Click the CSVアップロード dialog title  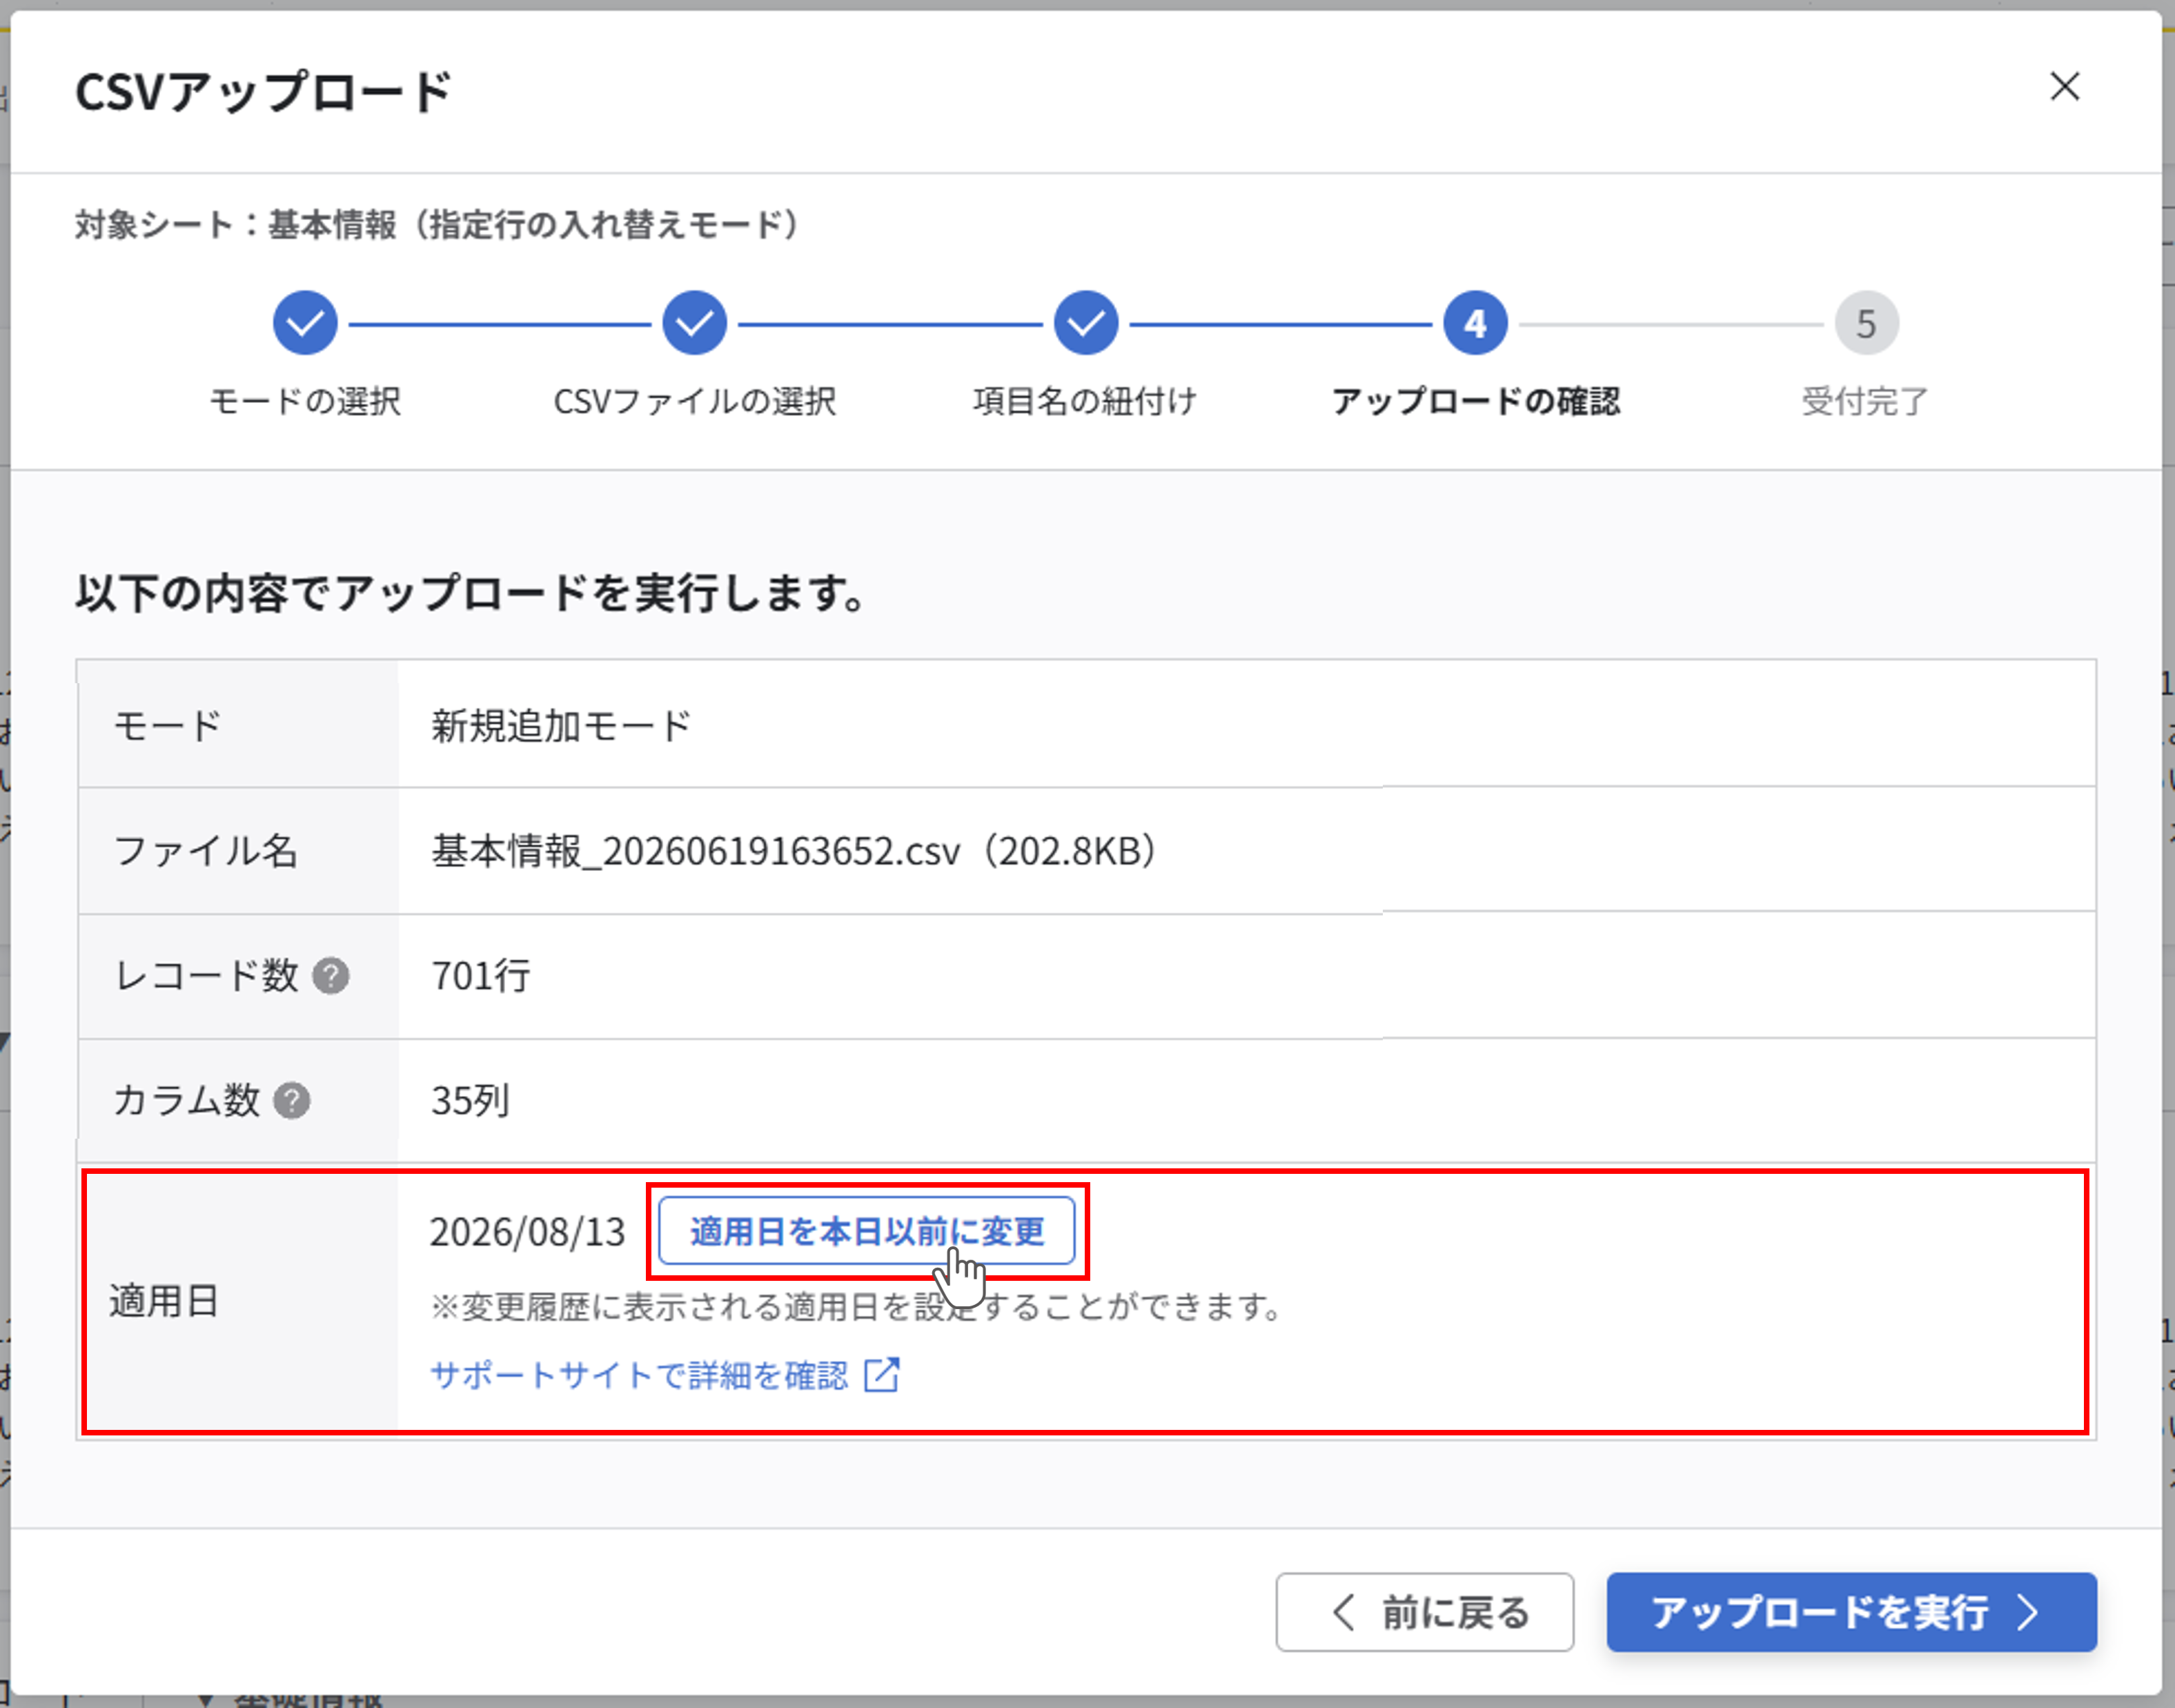[264, 91]
